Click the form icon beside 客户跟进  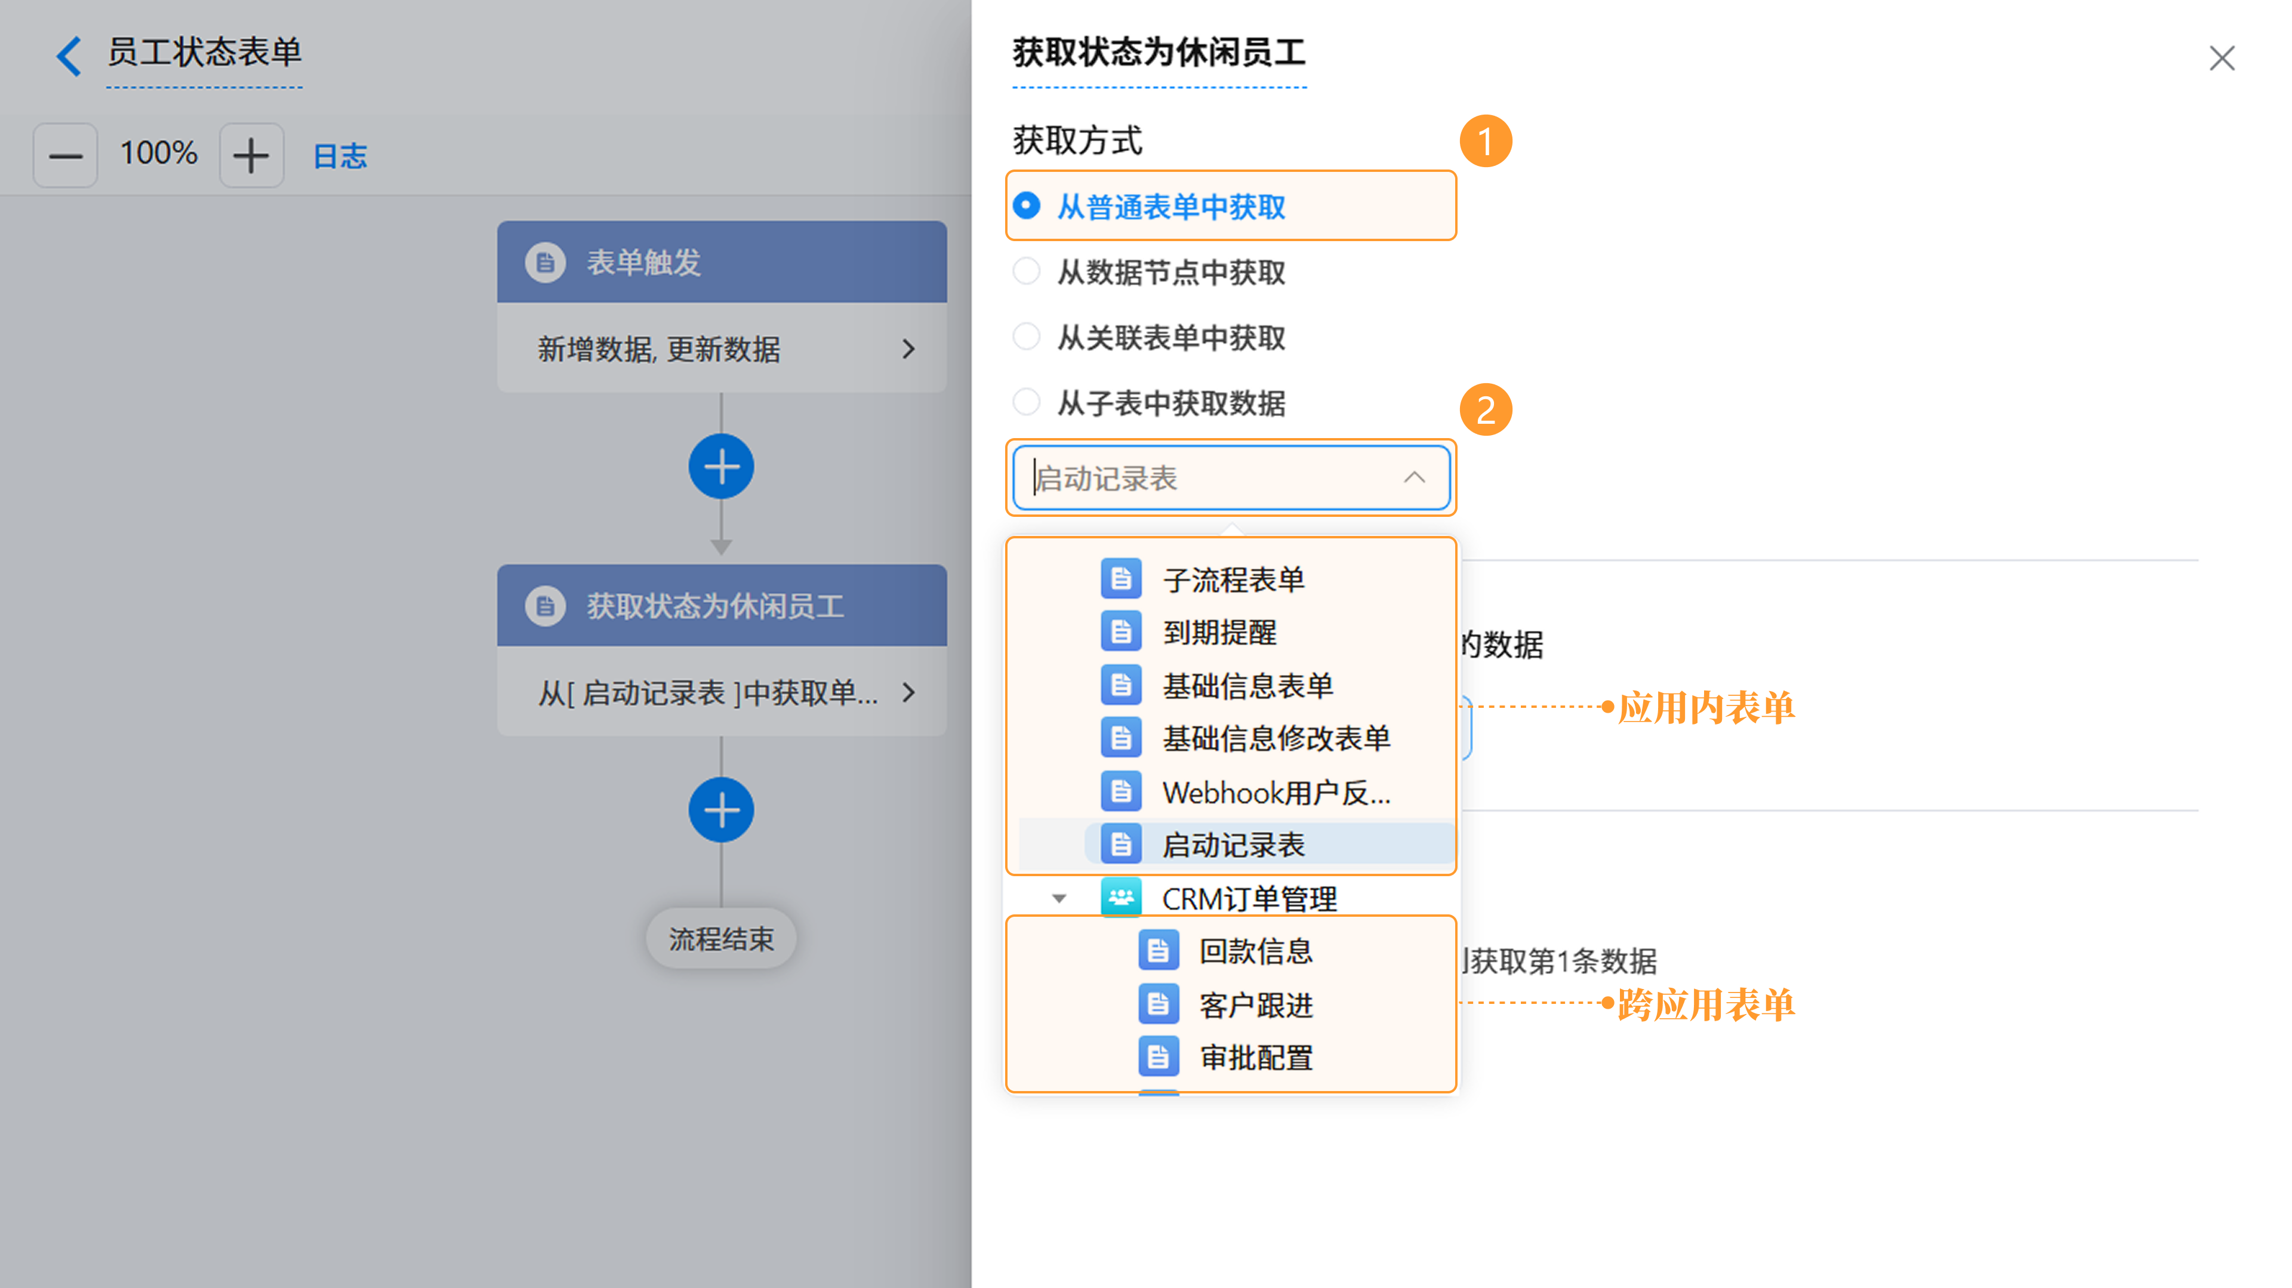click(1159, 1003)
